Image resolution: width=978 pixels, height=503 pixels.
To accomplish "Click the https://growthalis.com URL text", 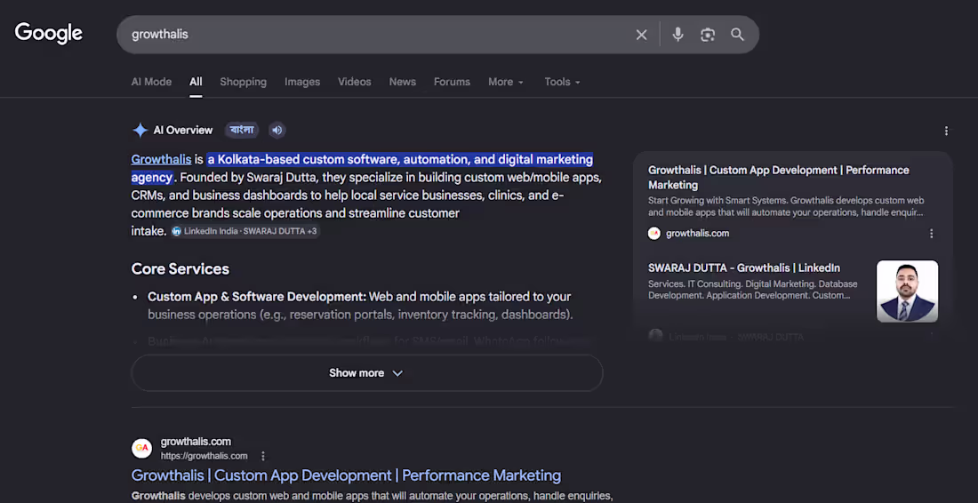I will click(x=204, y=456).
